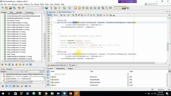
Task: Expand the 'response' variable node
Action: pyautogui.click(x=51, y=82)
